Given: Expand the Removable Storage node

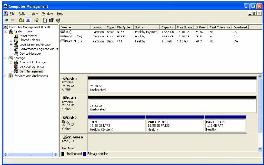Looking at the screenshot, I should pos(11,62).
